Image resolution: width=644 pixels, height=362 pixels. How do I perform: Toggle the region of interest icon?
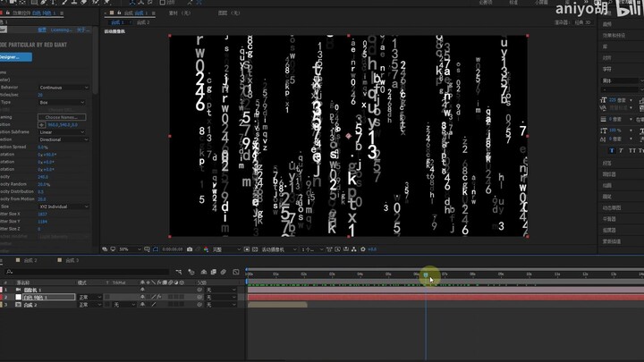247,249
